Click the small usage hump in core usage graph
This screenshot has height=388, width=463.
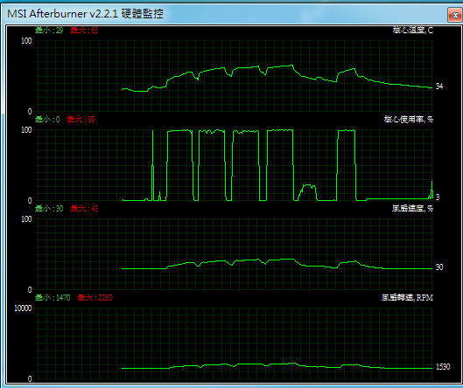point(307,192)
